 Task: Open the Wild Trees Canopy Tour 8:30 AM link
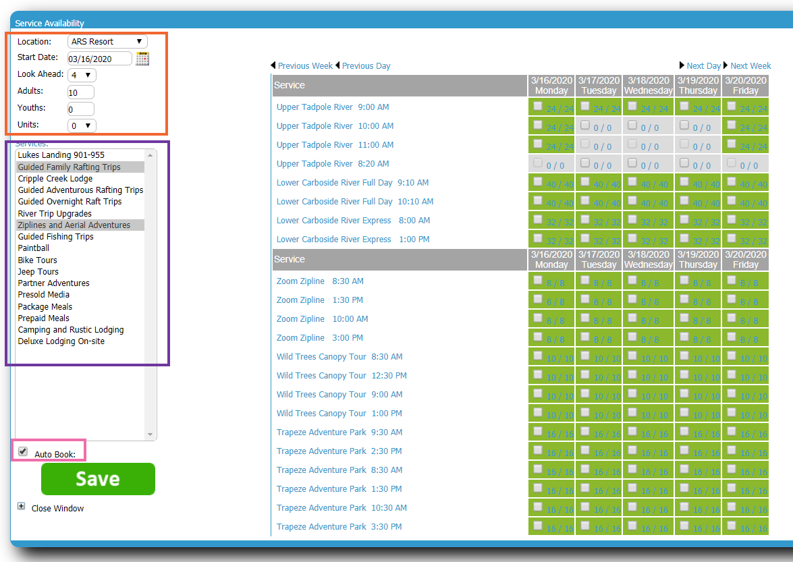click(x=339, y=357)
